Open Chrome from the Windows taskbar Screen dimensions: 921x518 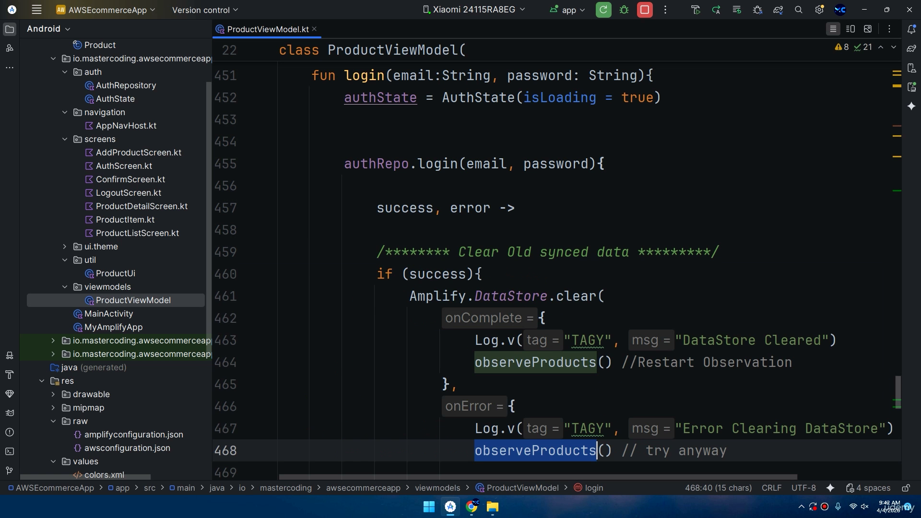(472, 506)
